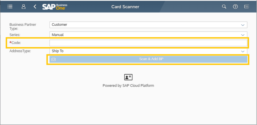Open the Manual series combo box
This screenshot has height=125, width=257.
[x=148, y=35]
